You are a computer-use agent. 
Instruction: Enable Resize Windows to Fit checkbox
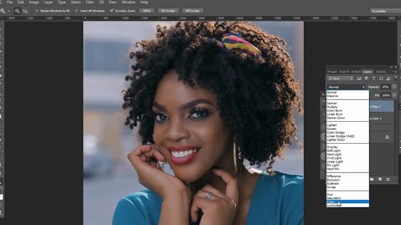37,11
